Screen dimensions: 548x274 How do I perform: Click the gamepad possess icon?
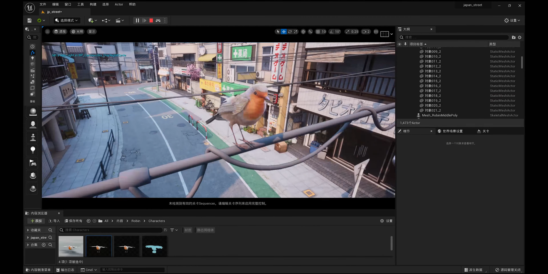tap(158, 21)
